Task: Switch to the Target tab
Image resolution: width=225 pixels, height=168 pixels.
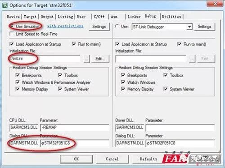Action: point(30,17)
